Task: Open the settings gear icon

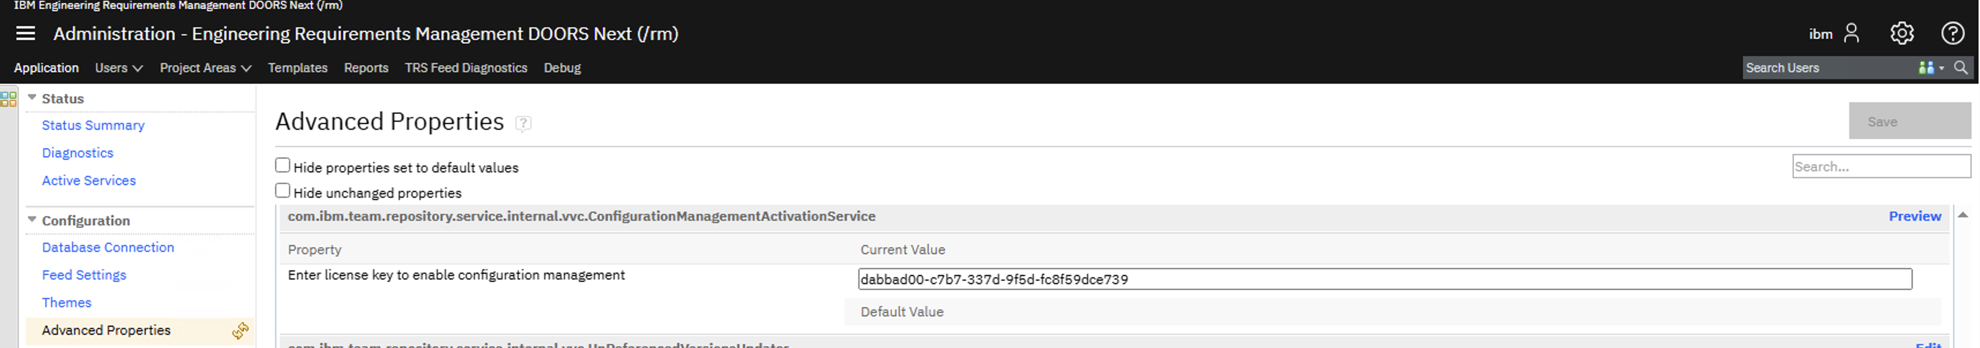Action: pyautogui.click(x=1901, y=33)
